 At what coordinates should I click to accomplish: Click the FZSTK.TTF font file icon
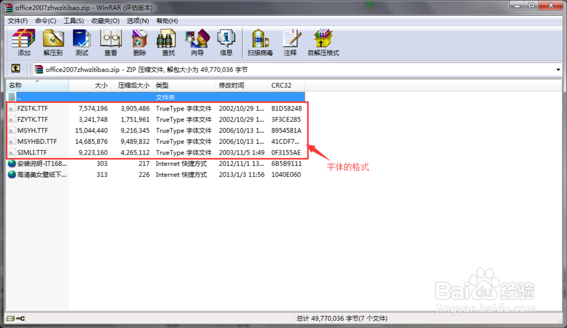coord(12,108)
